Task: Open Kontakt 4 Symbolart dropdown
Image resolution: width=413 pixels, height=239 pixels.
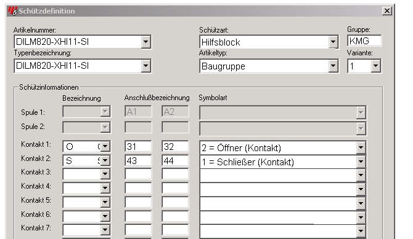Action: pyautogui.click(x=361, y=189)
